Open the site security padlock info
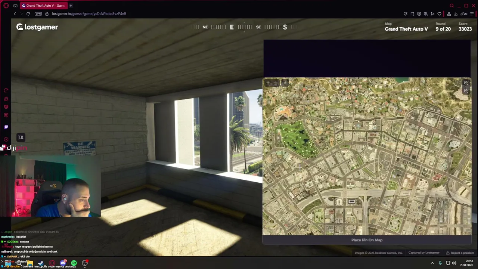The width and height of the screenshot is (478, 269). pos(47,14)
